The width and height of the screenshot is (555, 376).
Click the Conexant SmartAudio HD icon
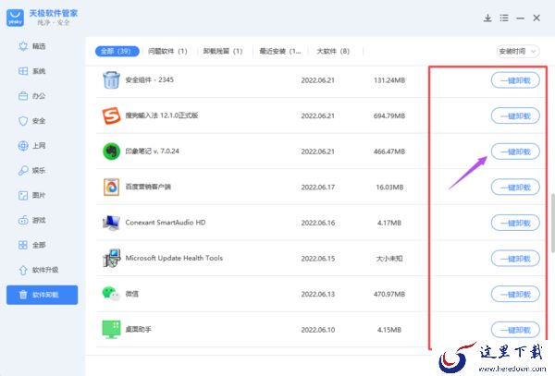111,223
